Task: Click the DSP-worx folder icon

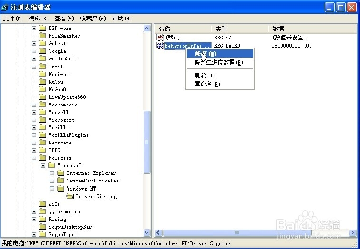Action: click(x=42, y=28)
